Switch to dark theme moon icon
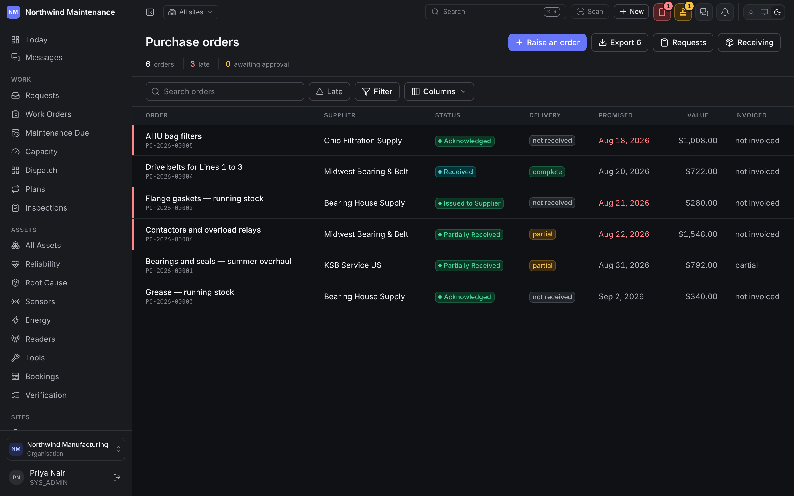The height and width of the screenshot is (496, 794). 777,12
